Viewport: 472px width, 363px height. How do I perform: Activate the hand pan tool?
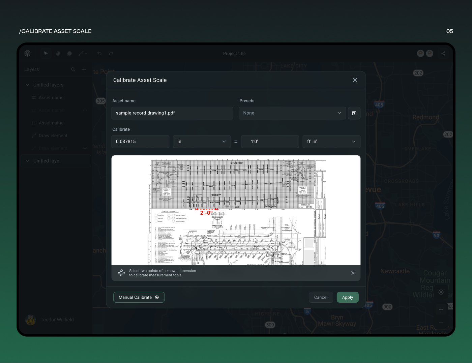tap(58, 53)
